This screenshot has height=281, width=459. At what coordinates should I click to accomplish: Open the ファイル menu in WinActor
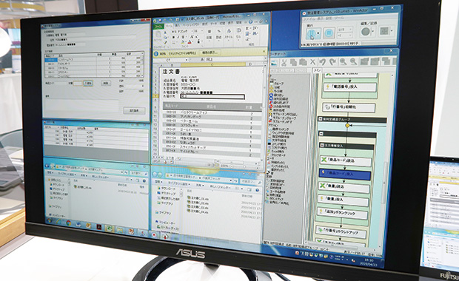tap(309, 19)
